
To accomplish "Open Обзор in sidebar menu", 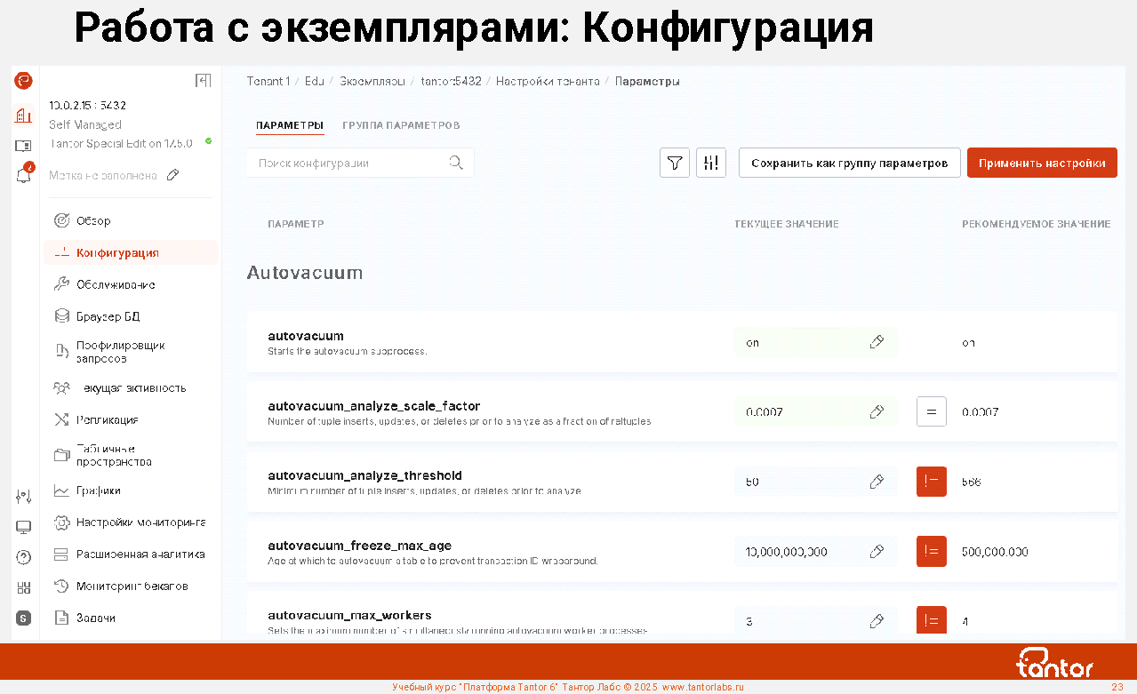I will 93,220.
